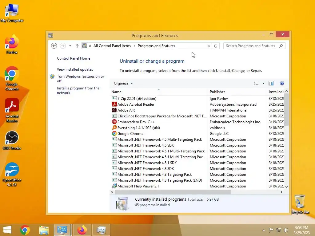Viewport: 315px width, 236px height.
Task: Sort by Installed On column header
Action: pyautogui.click(x=276, y=92)
